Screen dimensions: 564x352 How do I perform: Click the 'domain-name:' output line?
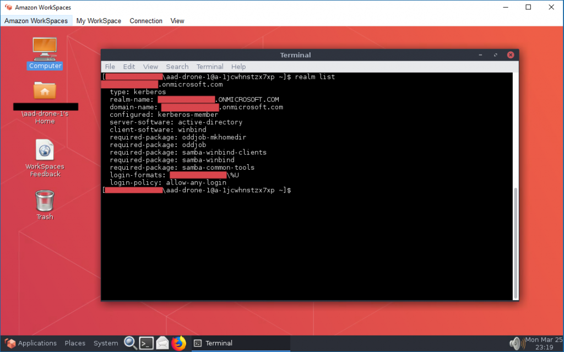click(197, 107)
